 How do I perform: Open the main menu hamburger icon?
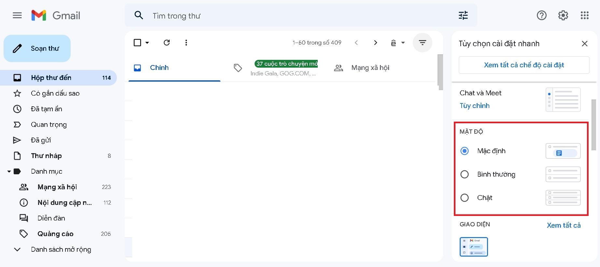[x=17, y=15]
